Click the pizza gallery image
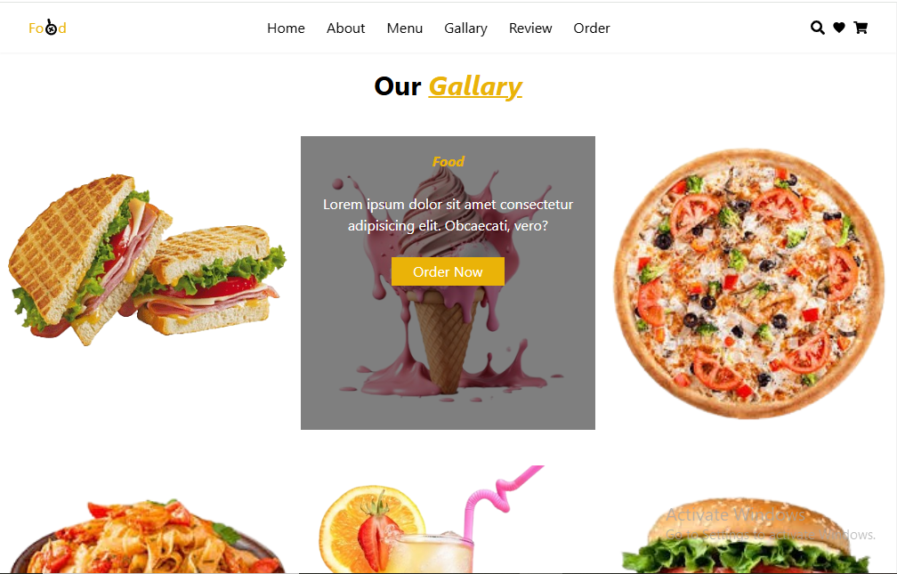Screen dimensions: 897x574 pyautogui.click(x=749, y=283)
